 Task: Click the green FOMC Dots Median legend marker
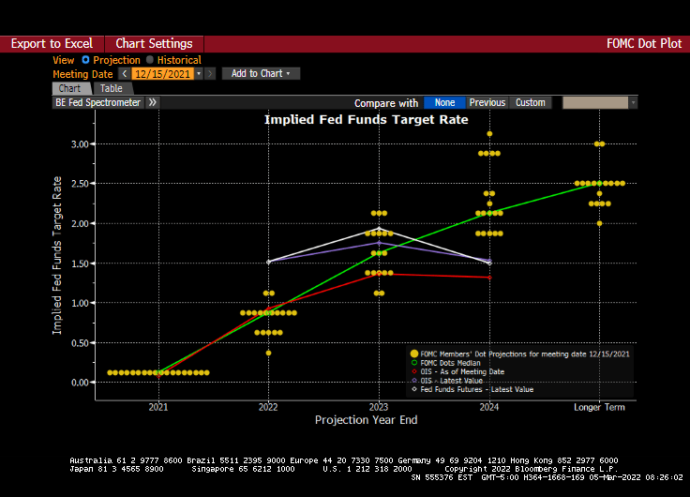tap(413, 364)
